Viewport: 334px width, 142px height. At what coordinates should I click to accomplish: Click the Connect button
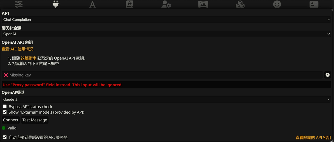point(11,120)
